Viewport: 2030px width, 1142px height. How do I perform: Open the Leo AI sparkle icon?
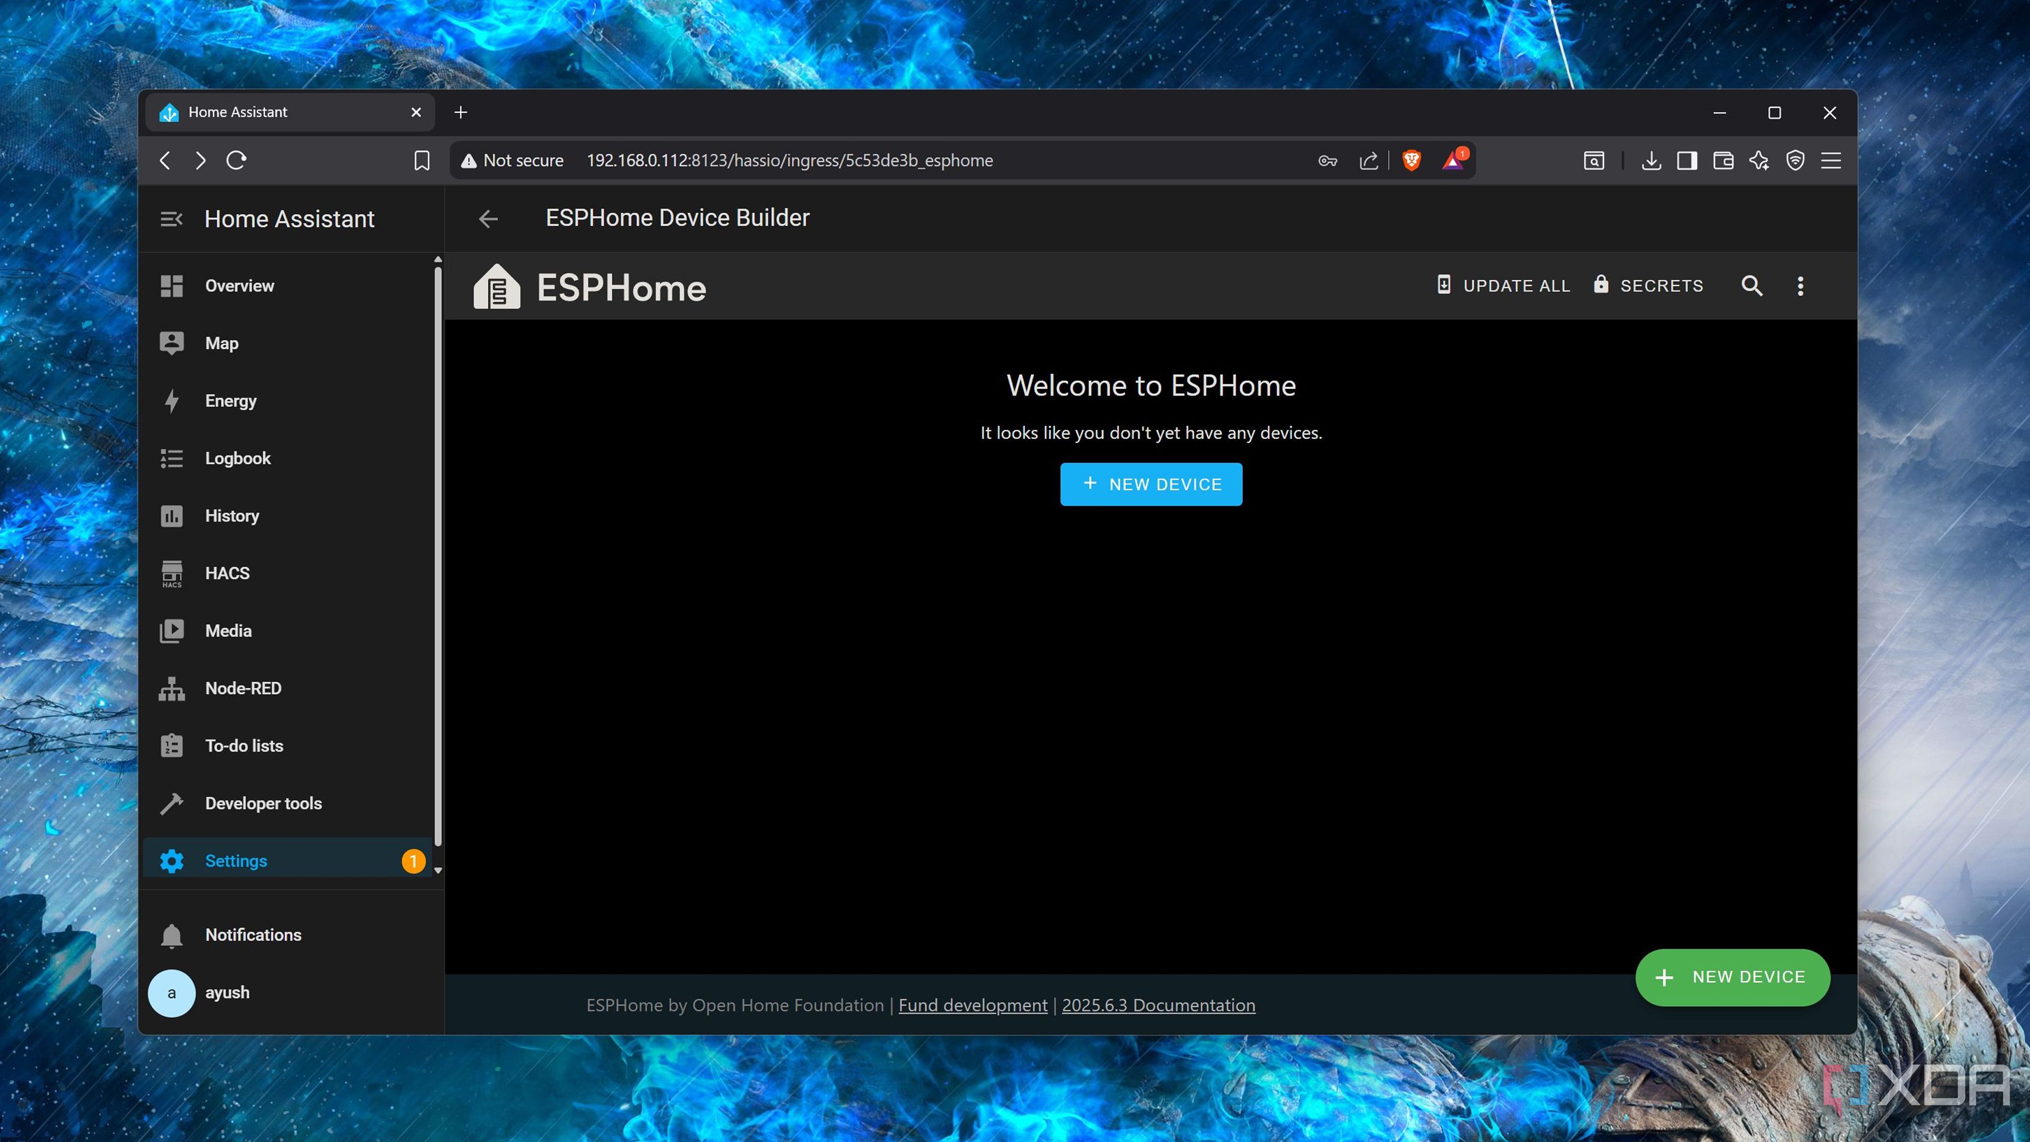coord(1759,161)
